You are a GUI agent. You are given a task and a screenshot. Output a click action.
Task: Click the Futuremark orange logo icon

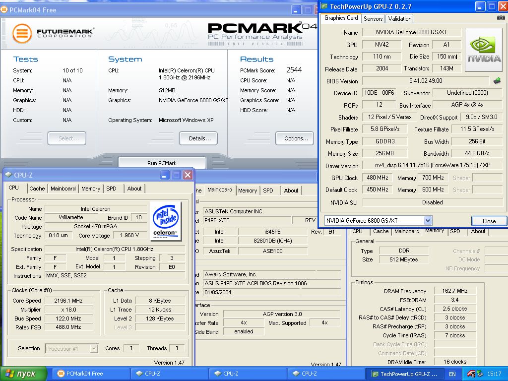[x=22, y=33]
